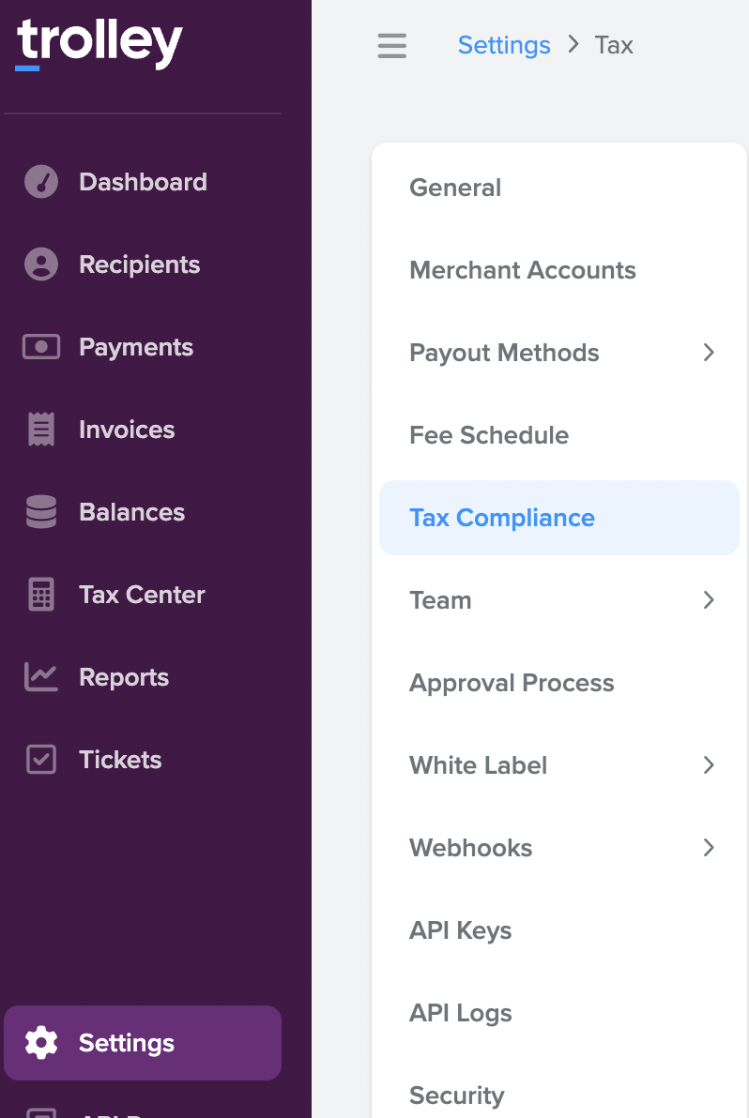Click the Dashboard gauge icon
749x1118 pixels.
point(41,182)
